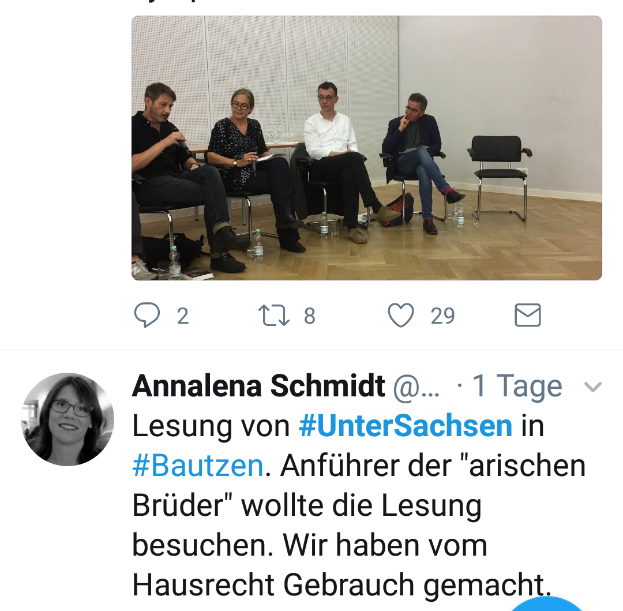
Task: Click tweet text 'Brüder" wollte die Lesung'
Action: 307,506
